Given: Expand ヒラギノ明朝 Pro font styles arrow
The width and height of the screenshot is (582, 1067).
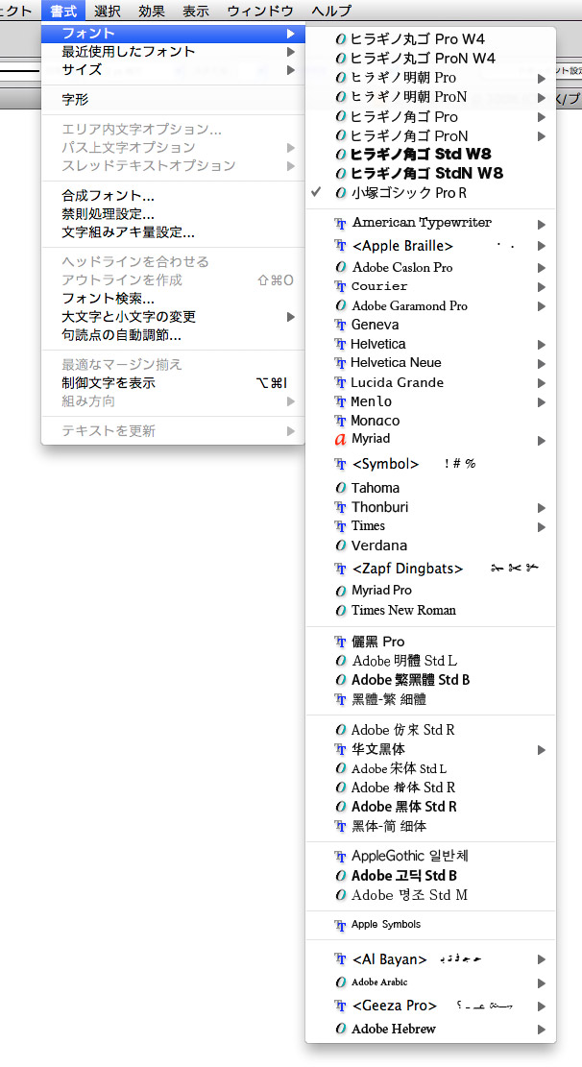Looking at the screenshot, I should pos(542,79).
